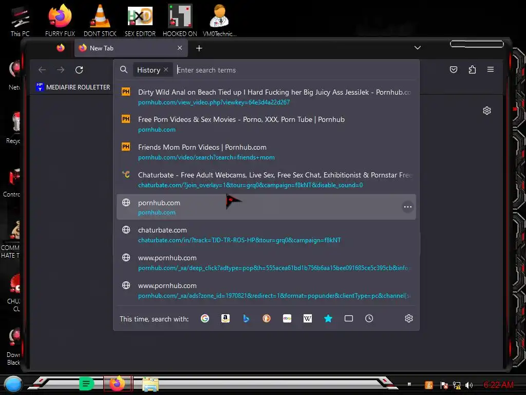Image resolution: width=526 pixels, height=395 pixels.
Task: Open a new tab with the plus button
Action: tap(199, 48)
